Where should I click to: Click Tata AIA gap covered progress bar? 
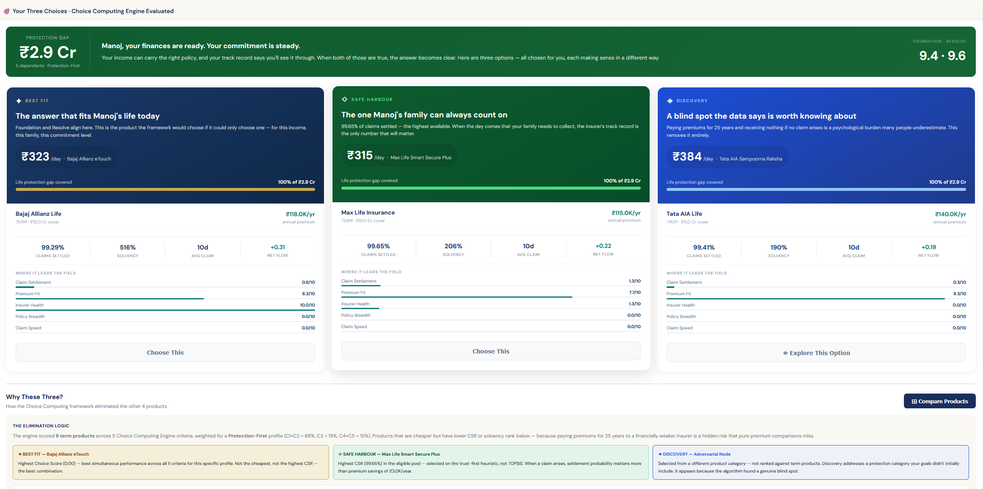point(816,190)
